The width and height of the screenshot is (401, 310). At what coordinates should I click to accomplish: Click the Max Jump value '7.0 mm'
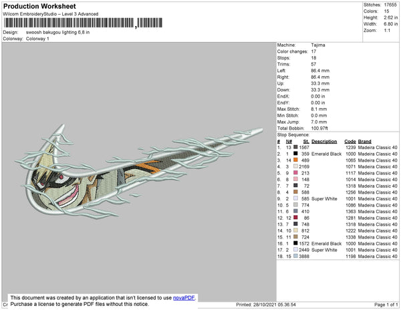[319, 122]
